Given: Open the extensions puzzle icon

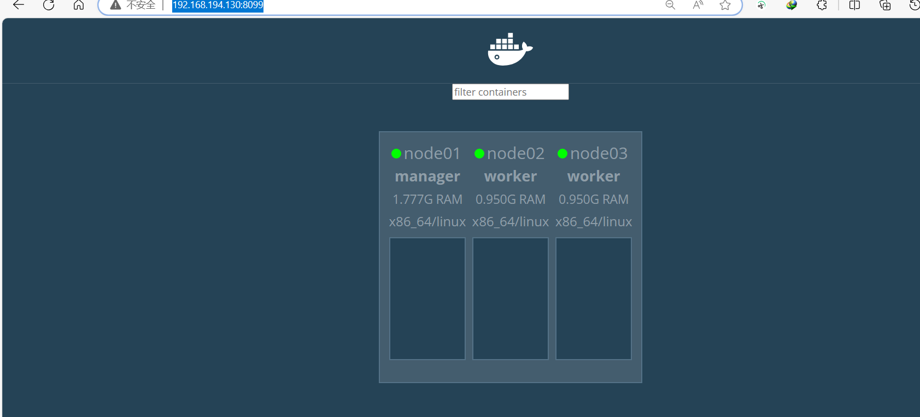Looking at the screenshot, I should 822,5.
